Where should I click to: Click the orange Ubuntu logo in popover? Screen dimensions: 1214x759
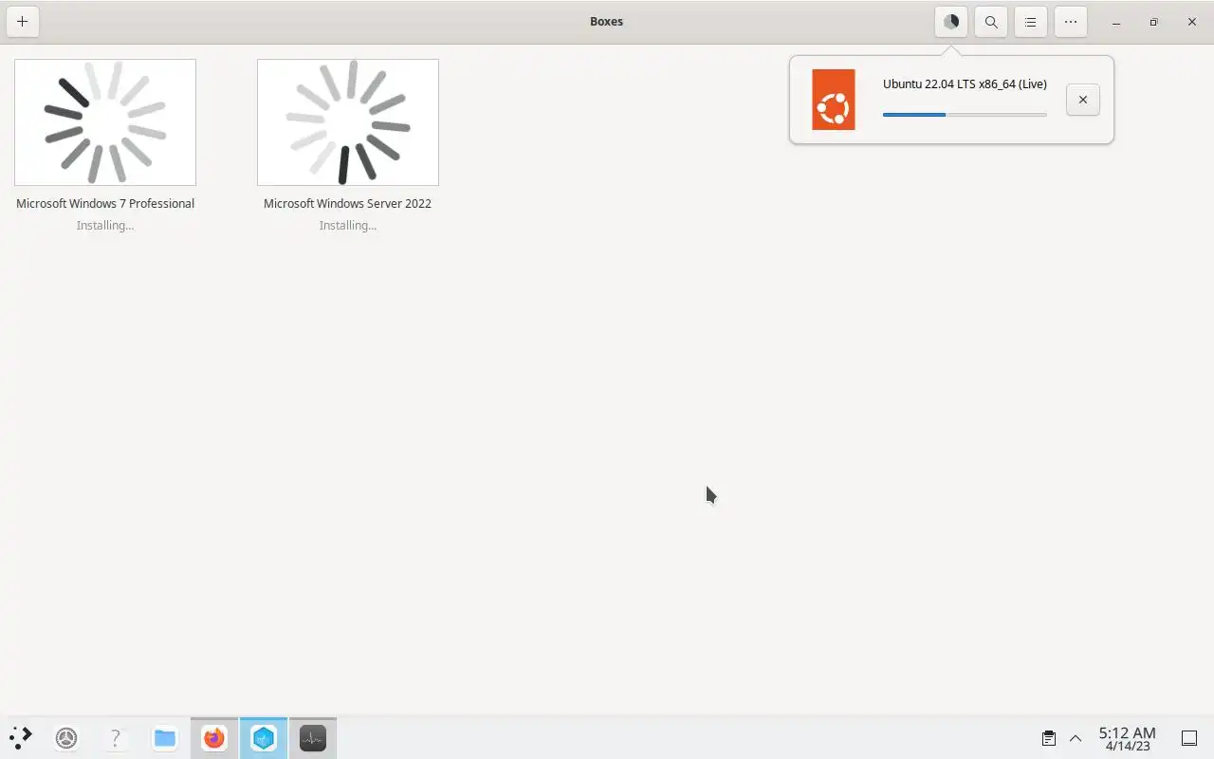(x=834, y=100)
